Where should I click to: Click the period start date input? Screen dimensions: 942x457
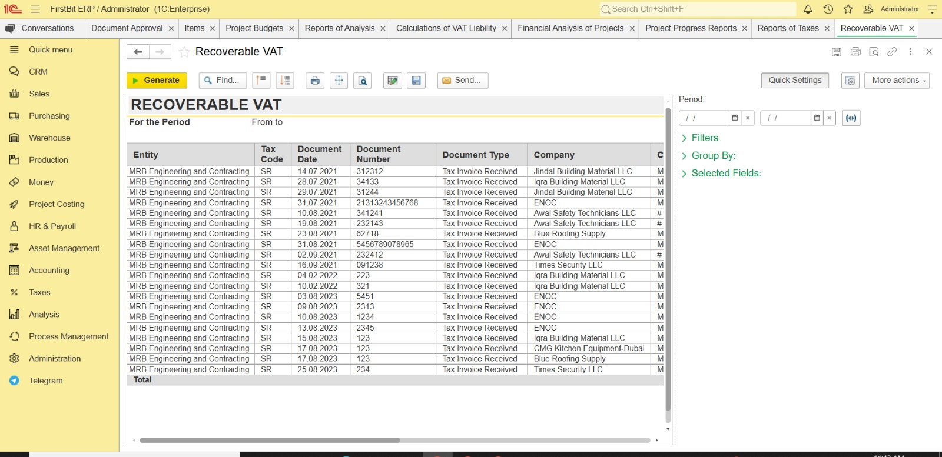coord(704,118)
